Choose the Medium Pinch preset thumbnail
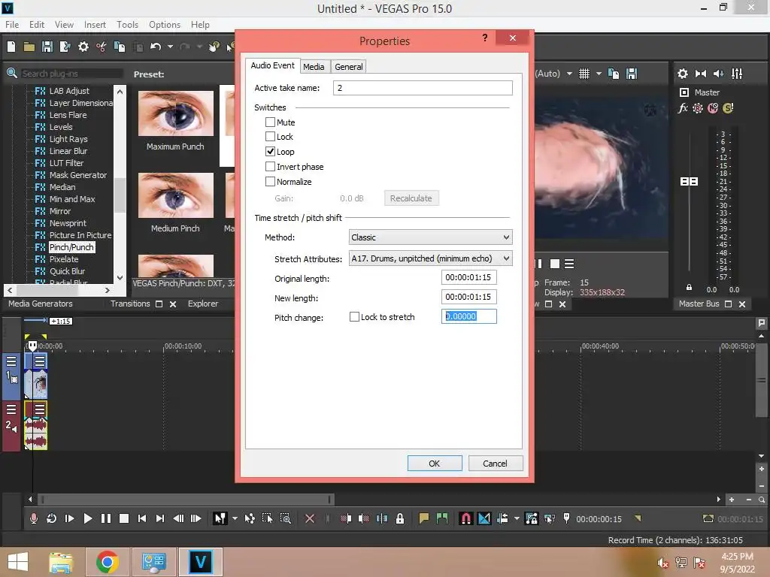Image resolution: width=770 pixels, height=577 pixels. [x=176, y=195]
